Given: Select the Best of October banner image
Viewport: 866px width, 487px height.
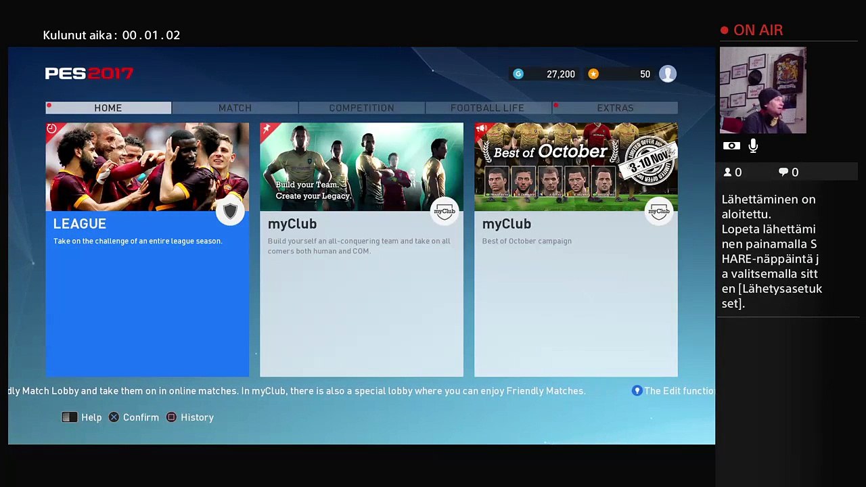Looking at the screenshot, I should [x=576, y=167].
